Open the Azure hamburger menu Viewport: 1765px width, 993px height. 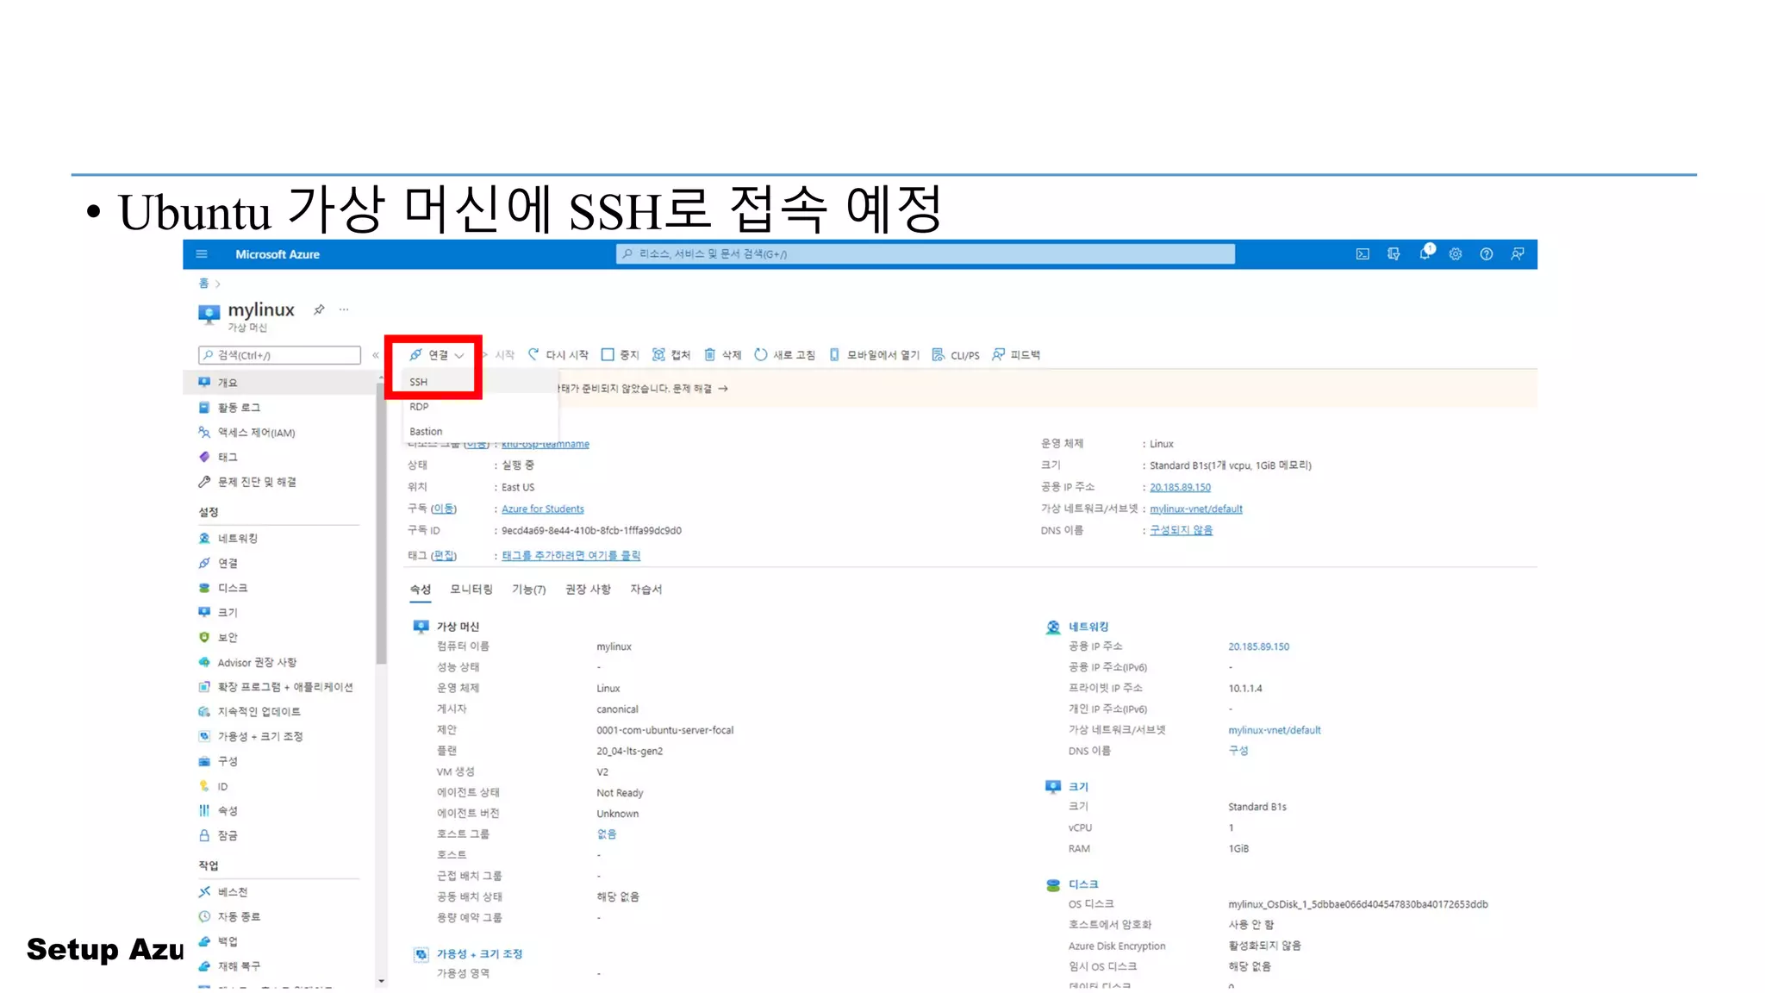tap(202, 254)
